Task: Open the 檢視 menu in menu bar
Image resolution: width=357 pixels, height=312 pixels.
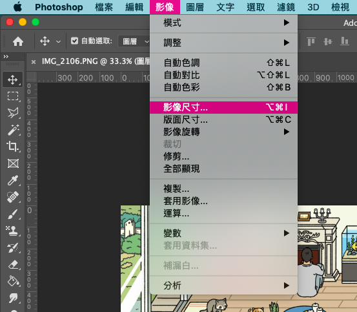Action: [x=340, y=7]
